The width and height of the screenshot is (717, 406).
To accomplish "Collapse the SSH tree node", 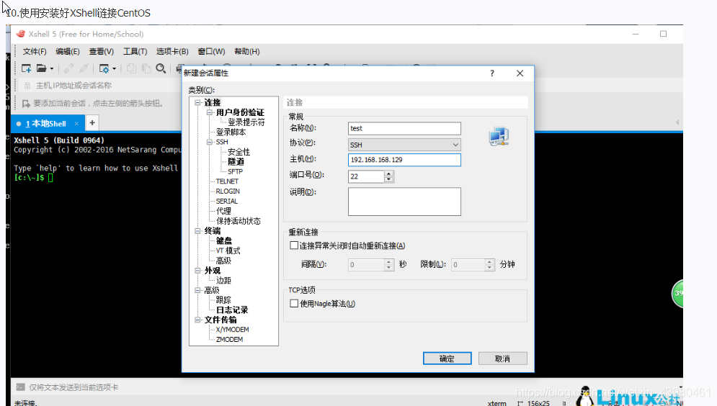I will pyautogui.click(x=210, y=142).
